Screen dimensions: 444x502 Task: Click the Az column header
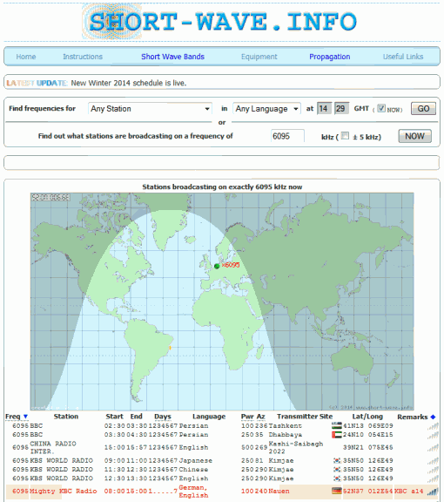coord(261,417)
